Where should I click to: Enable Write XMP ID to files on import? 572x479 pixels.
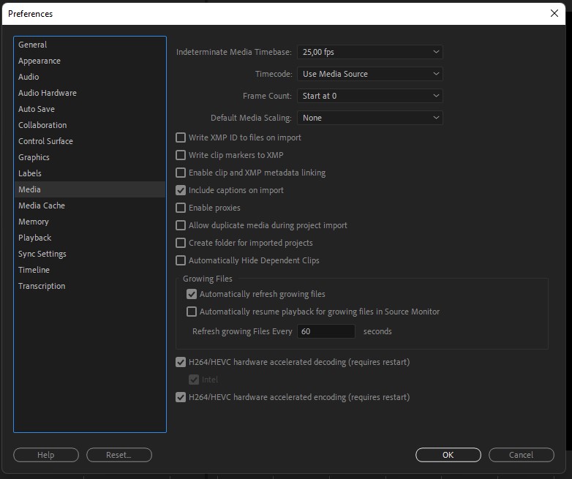pos(181,137)
